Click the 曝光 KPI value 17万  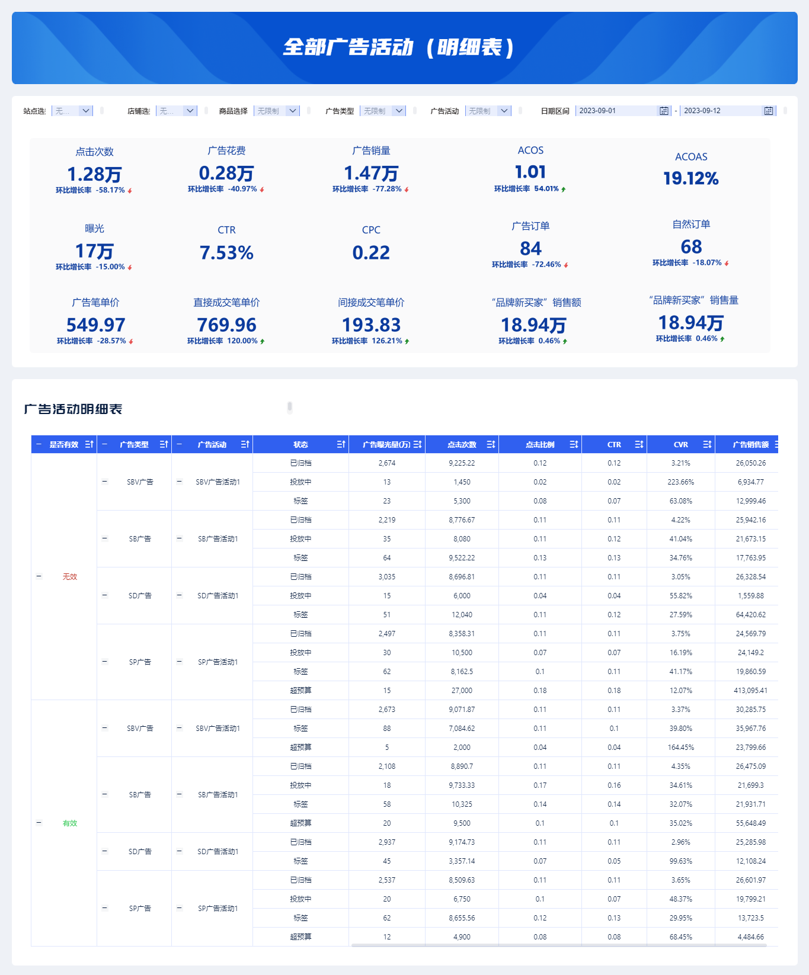[x=94, y=251]
